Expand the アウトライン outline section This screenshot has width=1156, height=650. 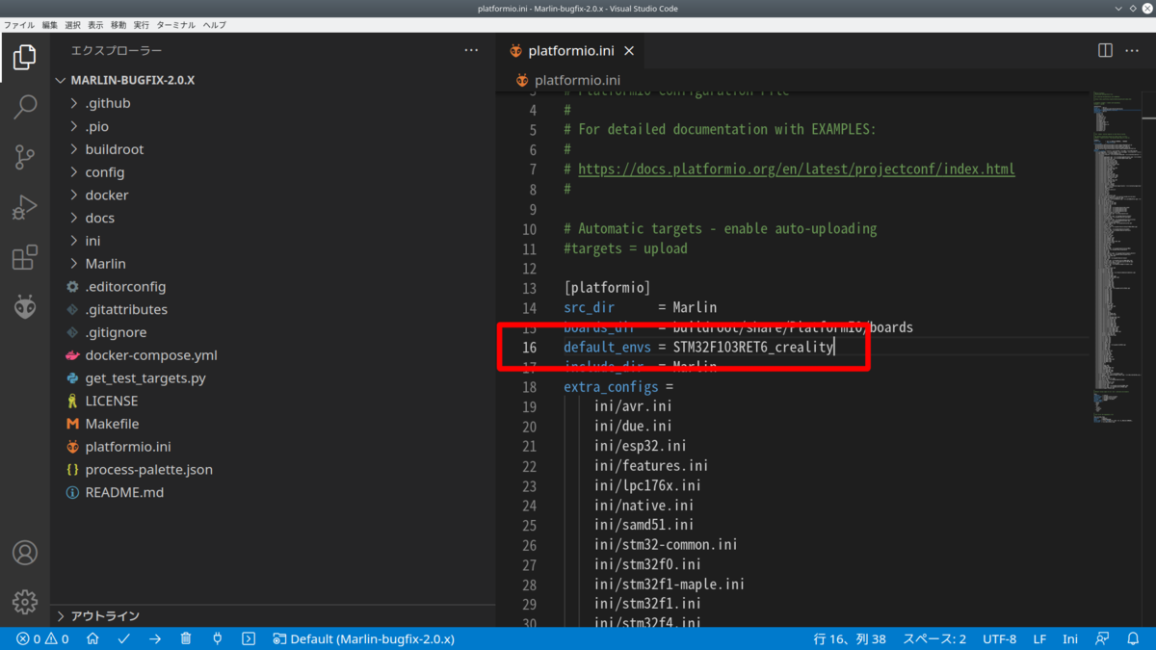pos(273,615)
